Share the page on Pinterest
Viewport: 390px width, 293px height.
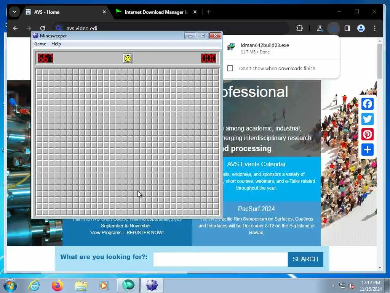coord(368,134)
